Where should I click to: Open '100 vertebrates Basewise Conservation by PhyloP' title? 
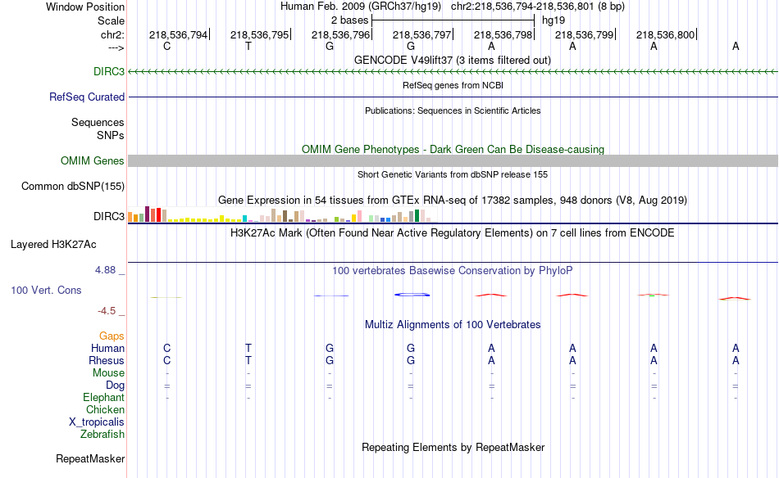[x=453, y=271]
